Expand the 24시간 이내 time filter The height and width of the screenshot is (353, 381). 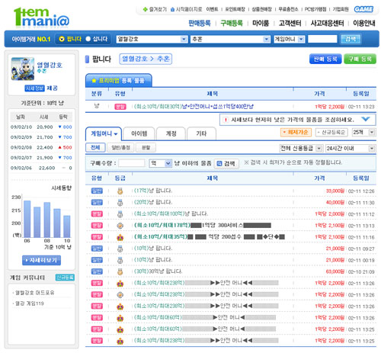[351, 148]
